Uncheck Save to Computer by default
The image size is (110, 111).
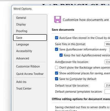57,79
